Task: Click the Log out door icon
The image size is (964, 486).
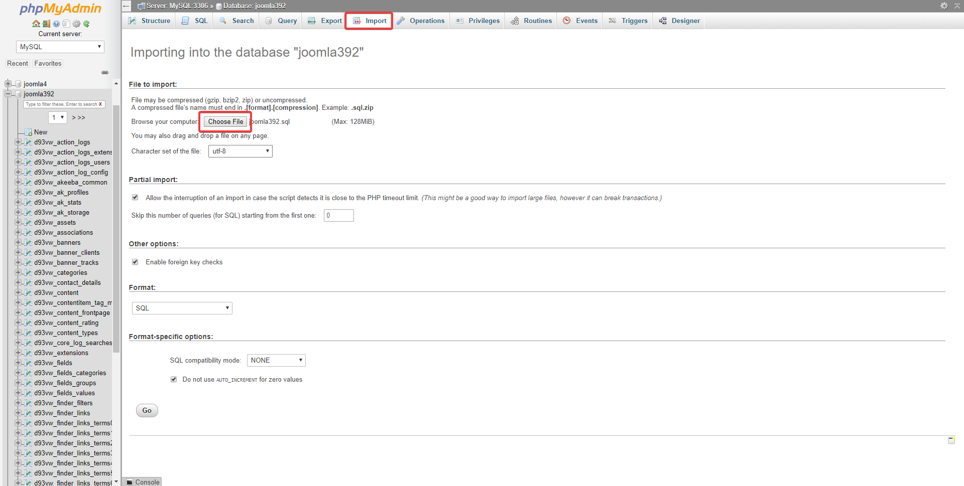Action: [x=46, y=24]
